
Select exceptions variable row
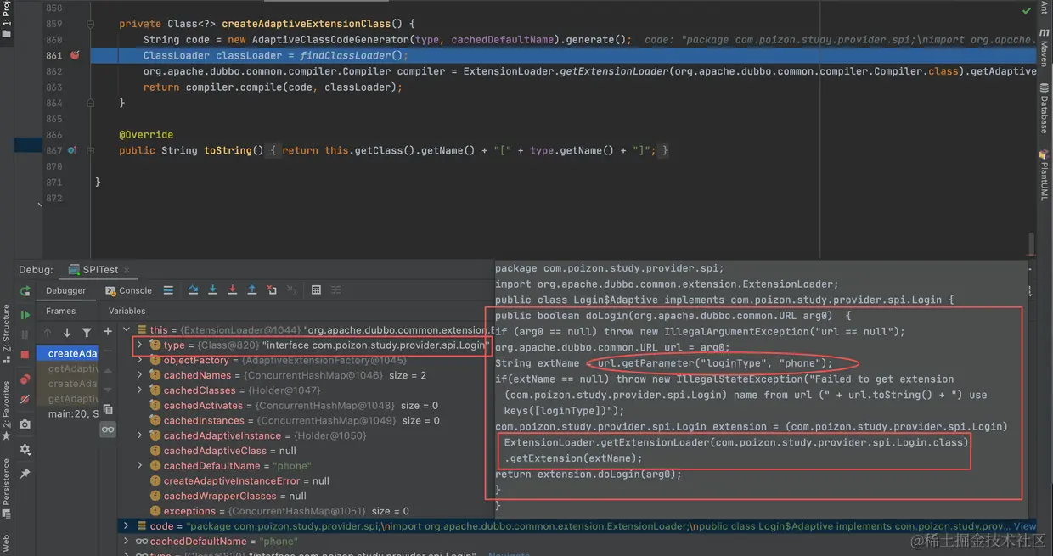click(x=306, y=511)
